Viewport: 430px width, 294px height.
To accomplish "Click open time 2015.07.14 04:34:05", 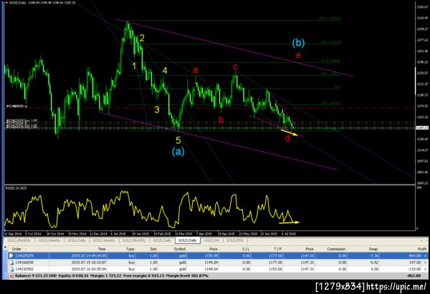I will coord(89,255).
